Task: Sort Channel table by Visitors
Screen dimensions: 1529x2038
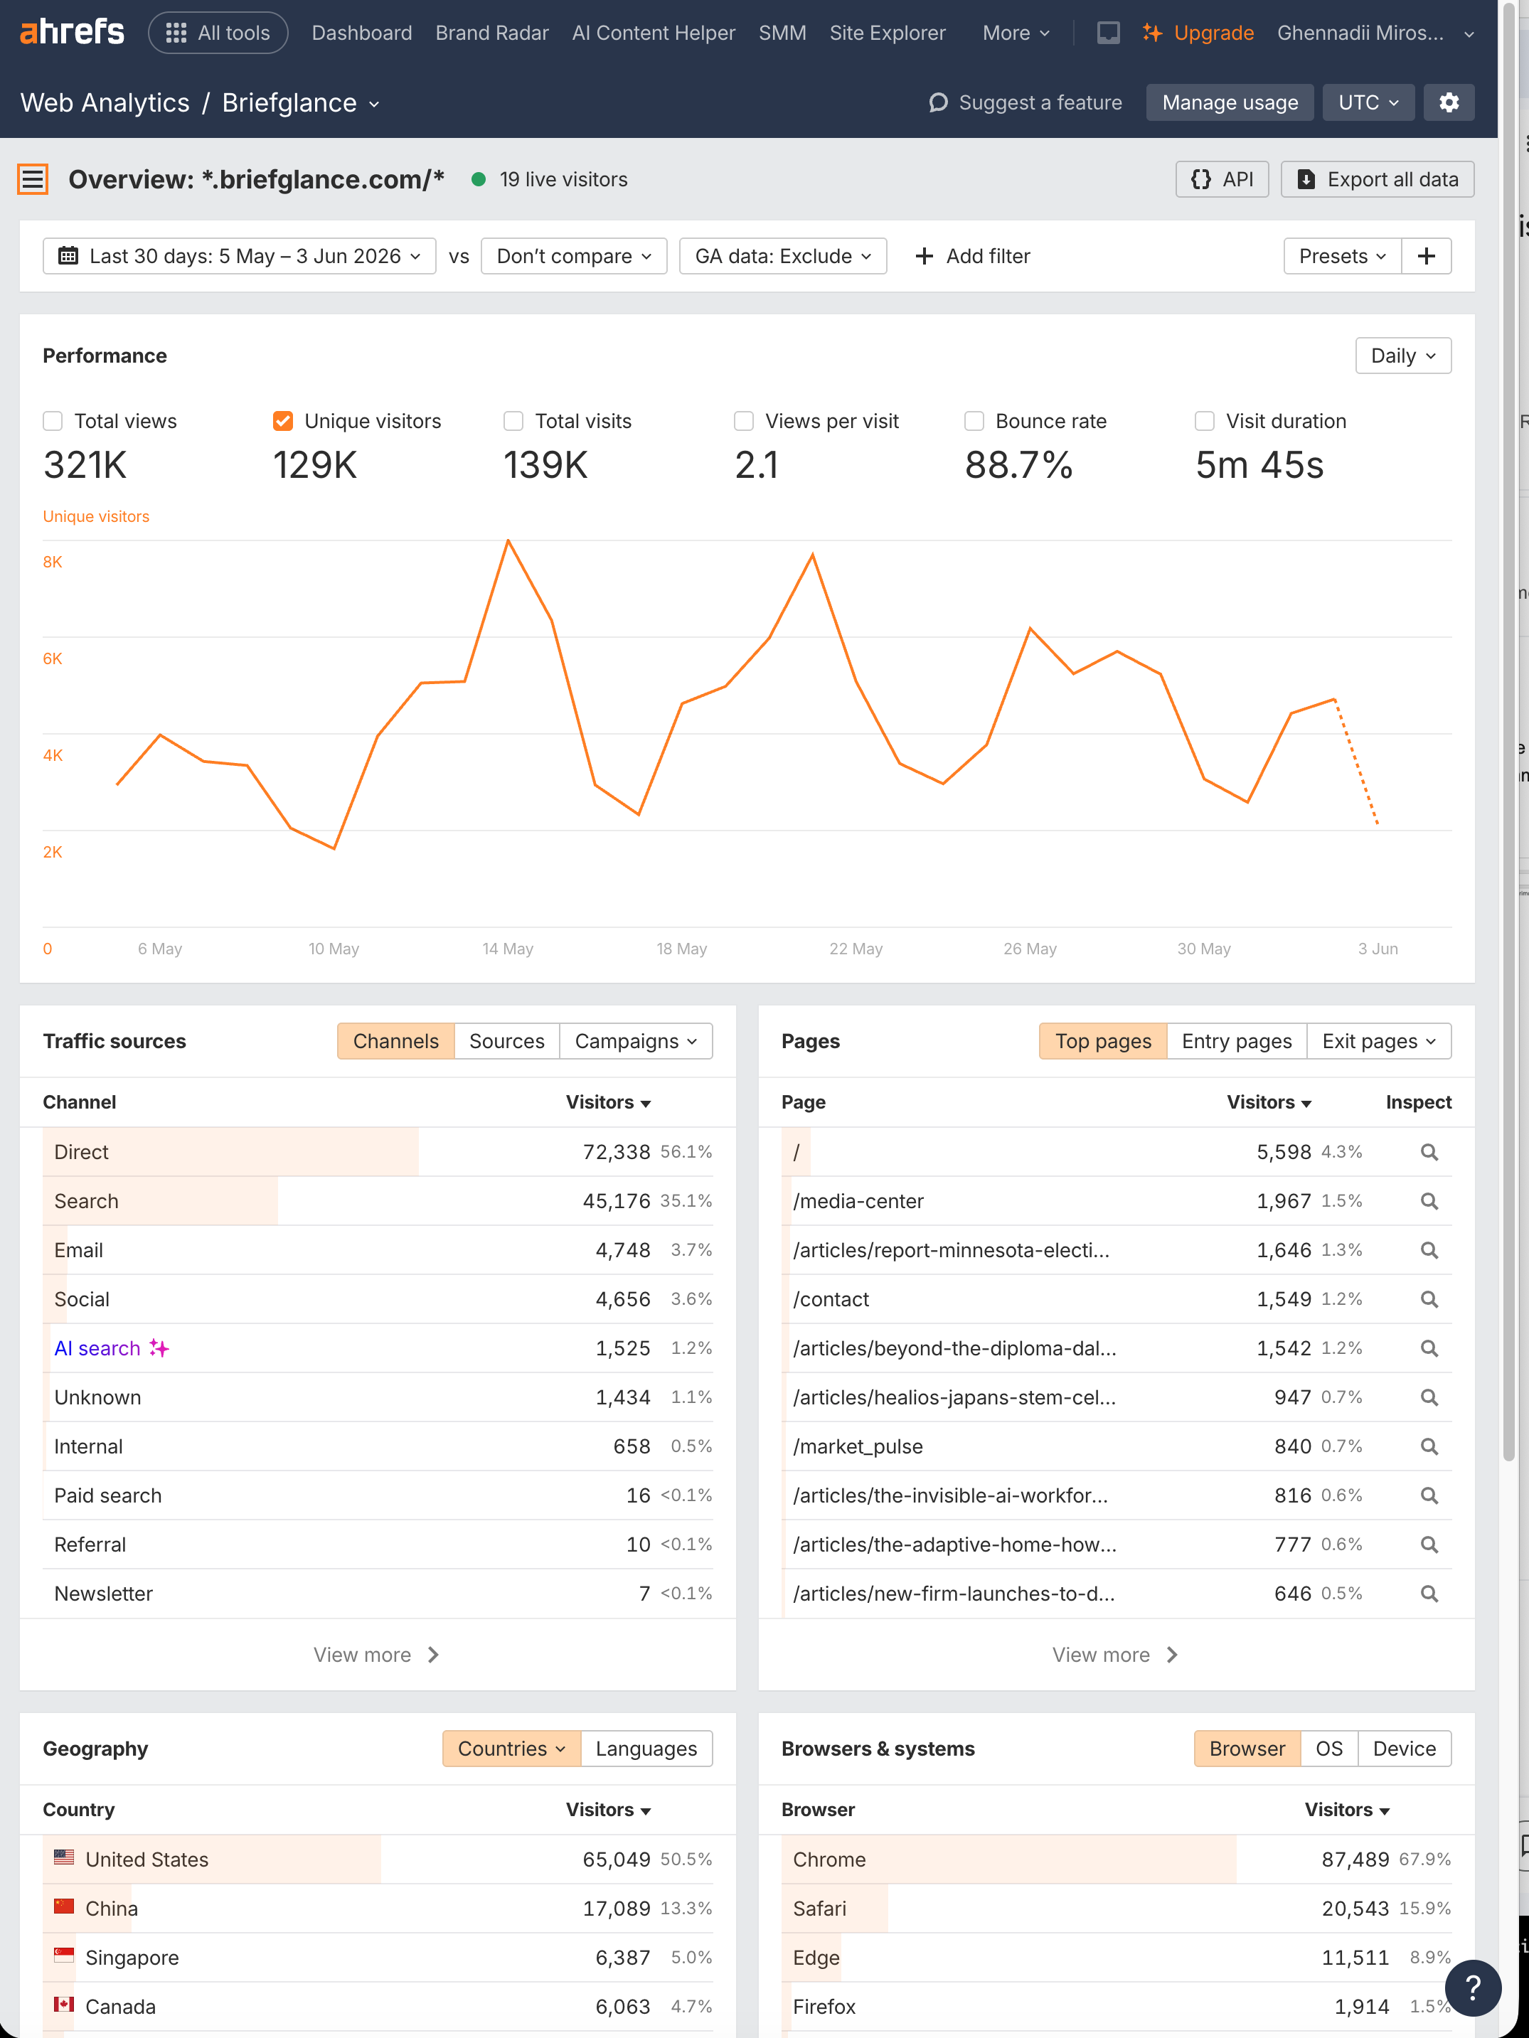Action: pos(608,1102)
